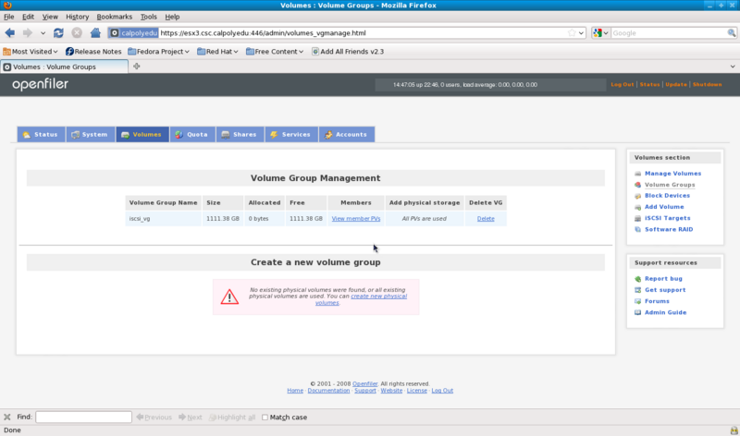This screenshot has width=740, height=436.
Task: Click the search magnifier icon
Action: coord(732,33)
